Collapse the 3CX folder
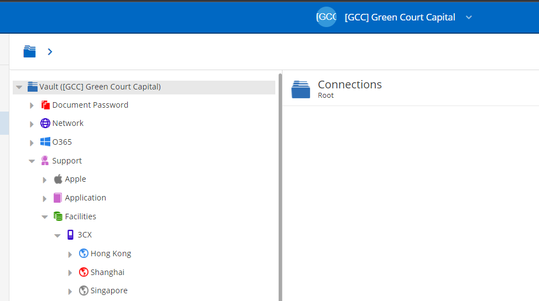Screen dimensions: 539x301 click(x=57, y=235)
